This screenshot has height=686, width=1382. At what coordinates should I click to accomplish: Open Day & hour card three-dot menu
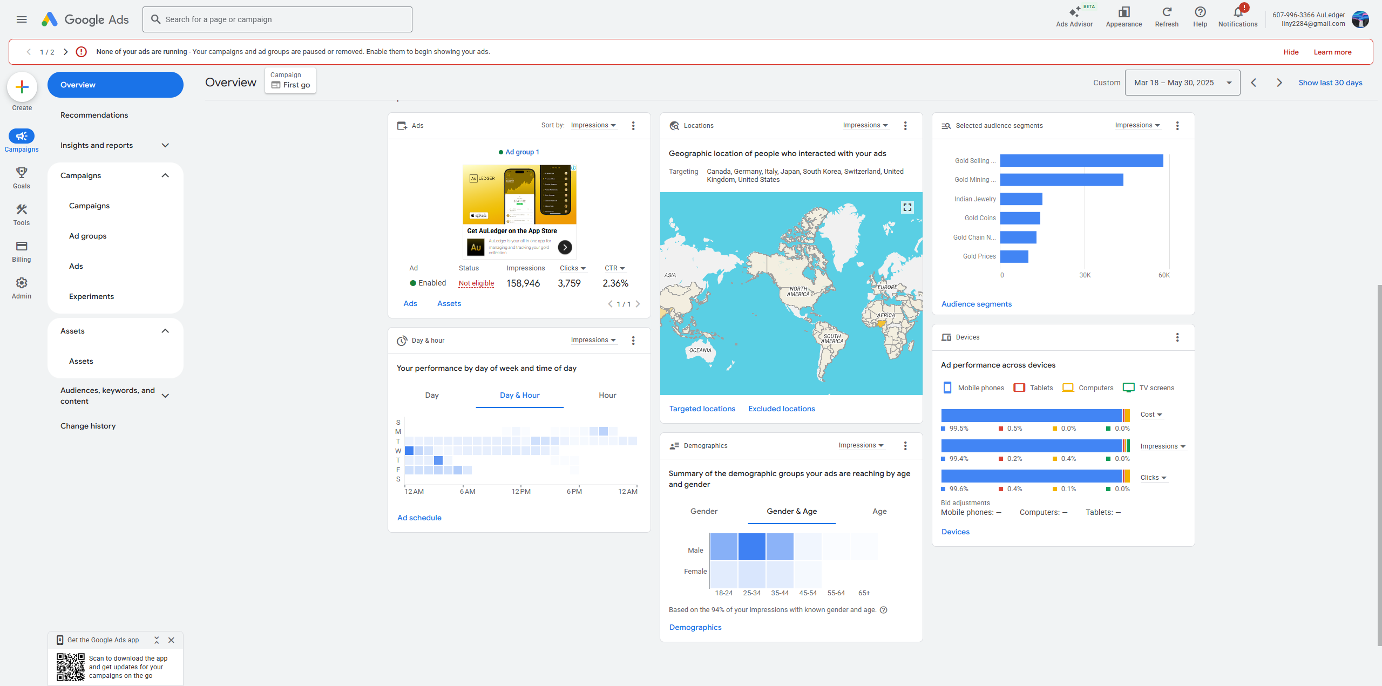[633, 341]
